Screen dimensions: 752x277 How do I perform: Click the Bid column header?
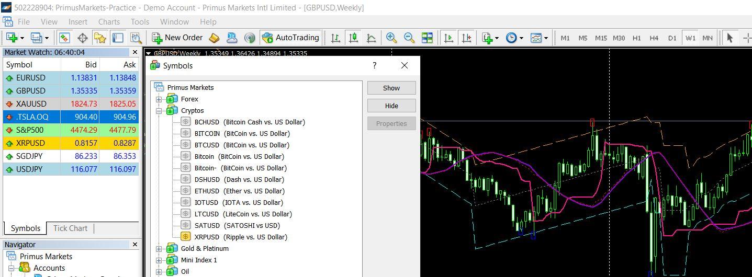[x=80, y=65]
